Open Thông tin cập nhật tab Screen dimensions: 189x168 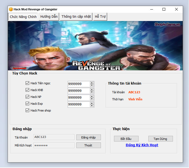76,17
